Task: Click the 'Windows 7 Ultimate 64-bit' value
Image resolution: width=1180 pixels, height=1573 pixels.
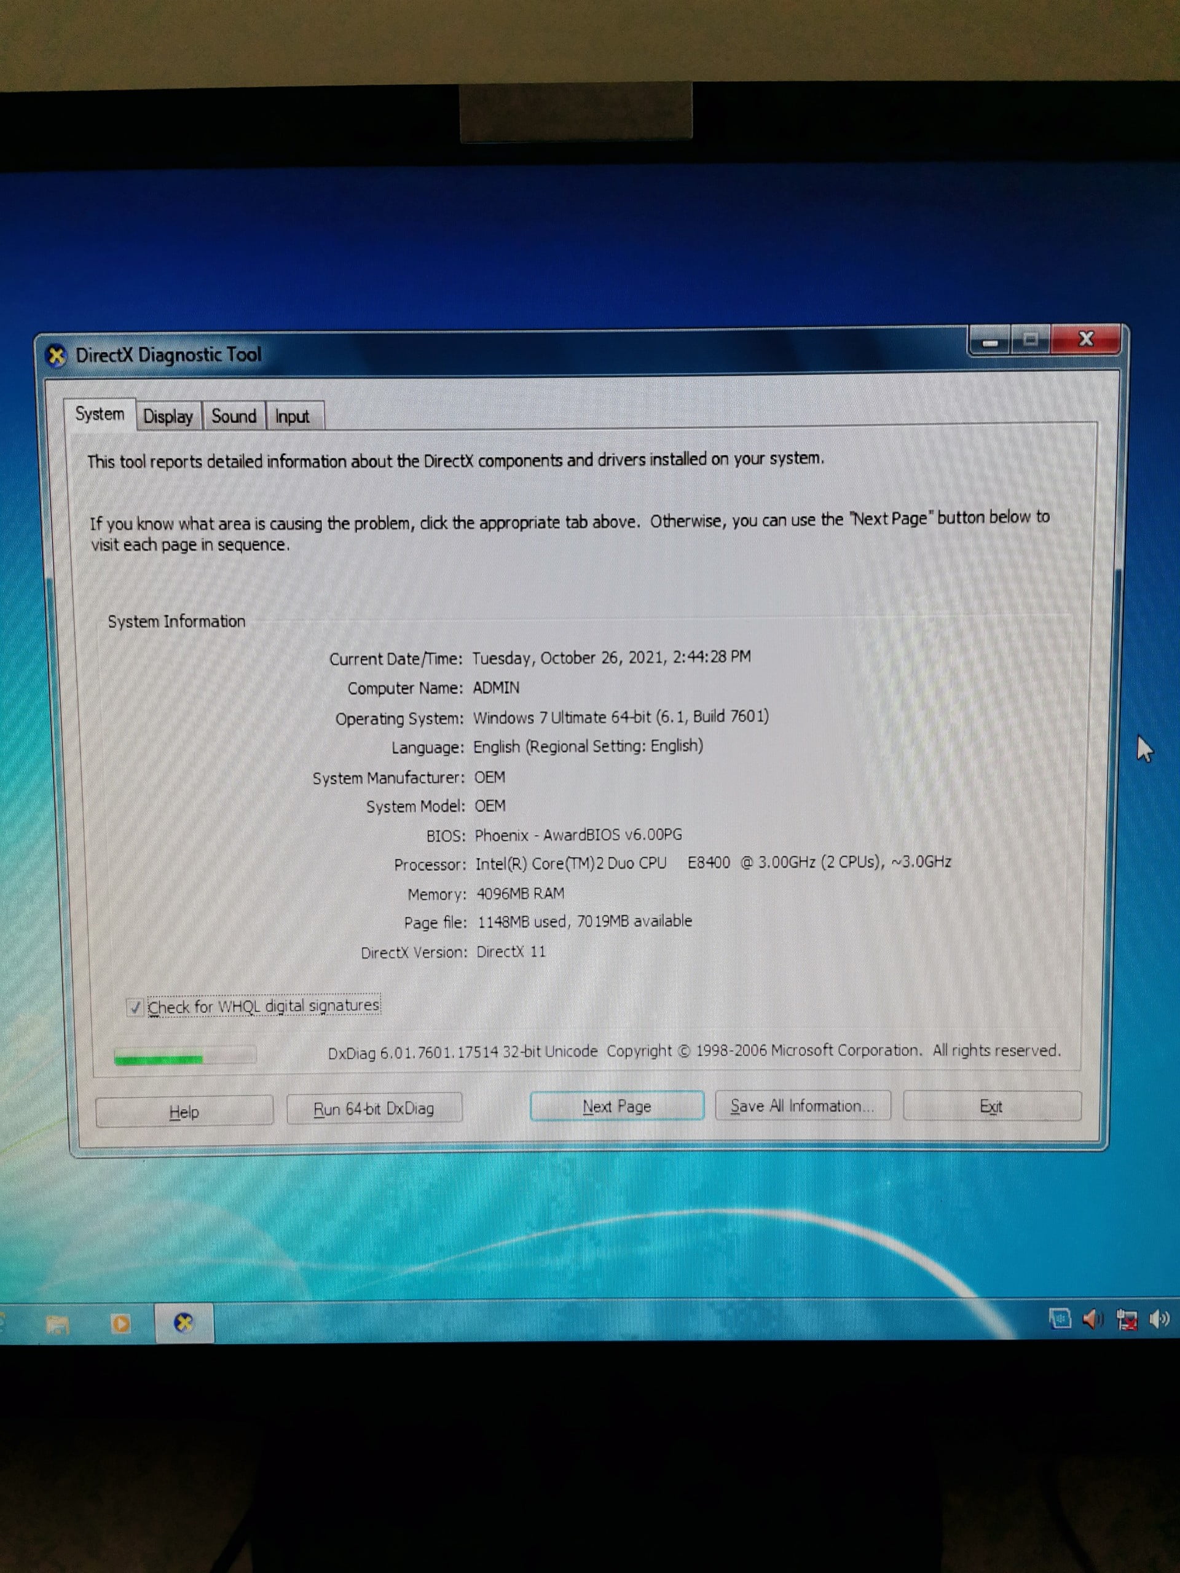Action: point(622,717)
